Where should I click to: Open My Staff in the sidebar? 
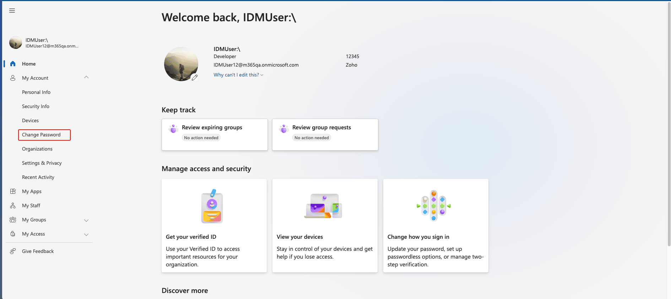pyautogui.click(x=31, y=205)
